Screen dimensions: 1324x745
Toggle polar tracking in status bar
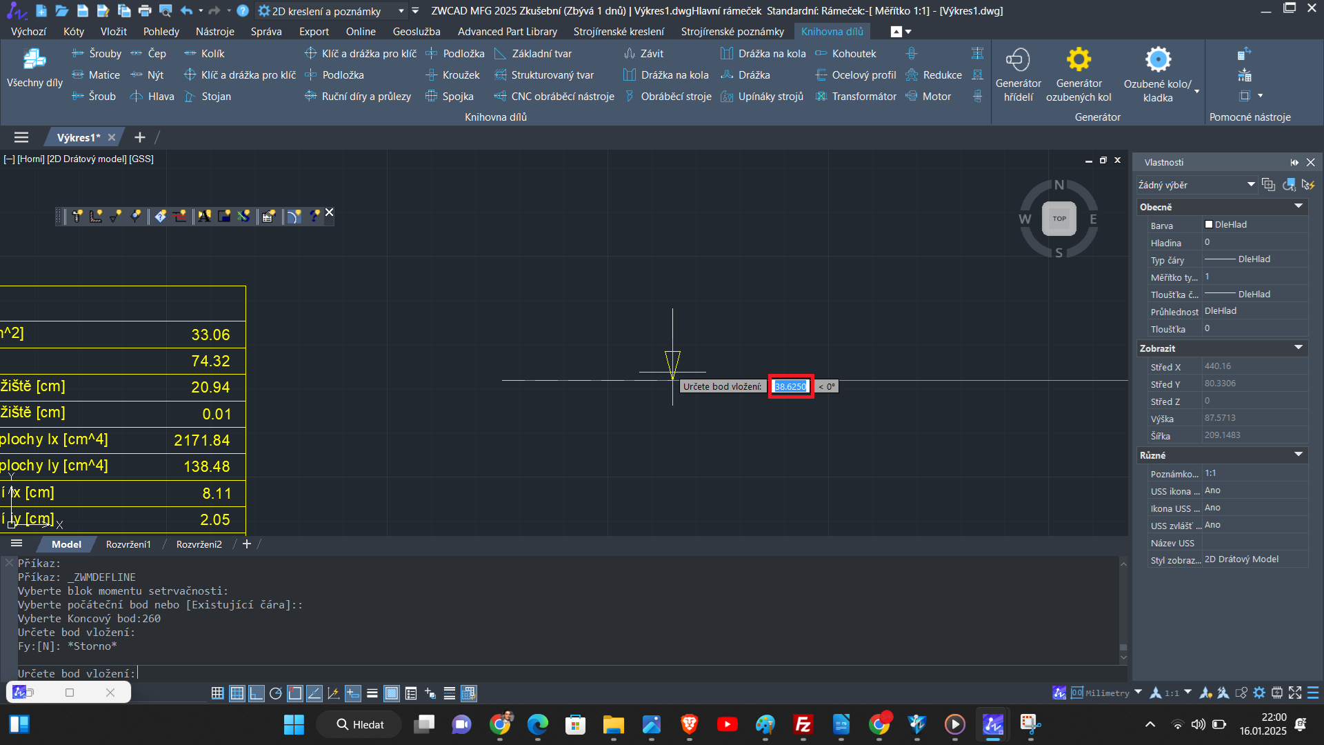coord(275,693)
